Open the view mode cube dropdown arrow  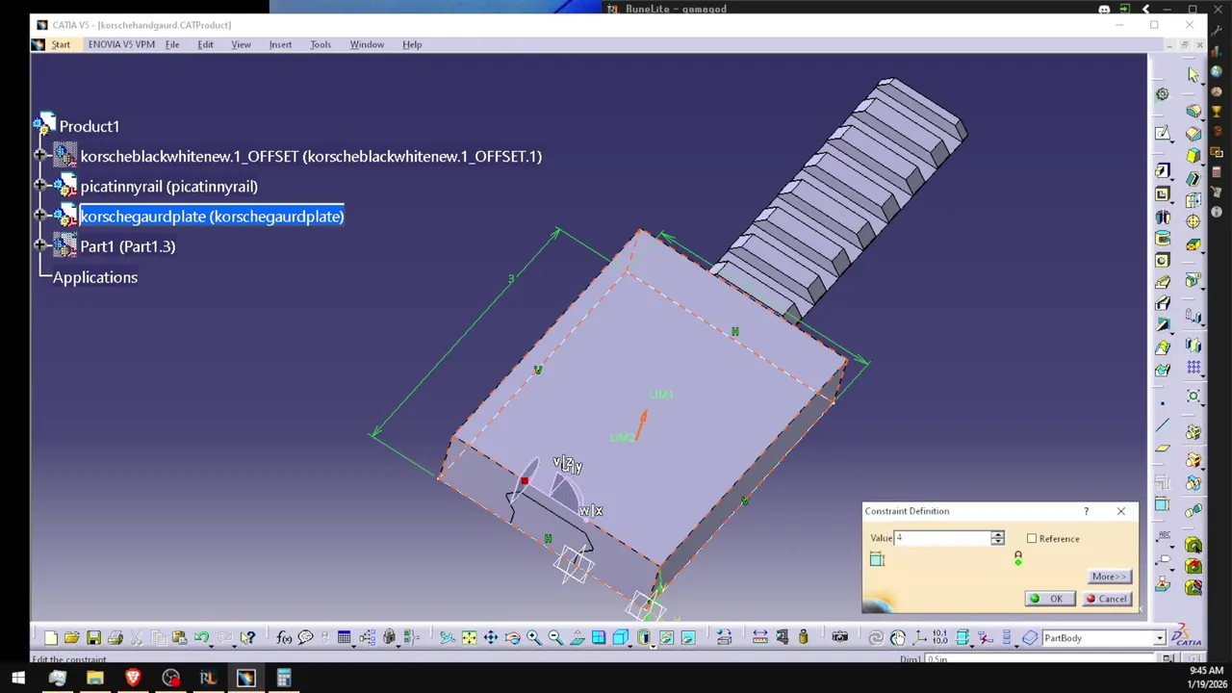click(x=630, y=646)
